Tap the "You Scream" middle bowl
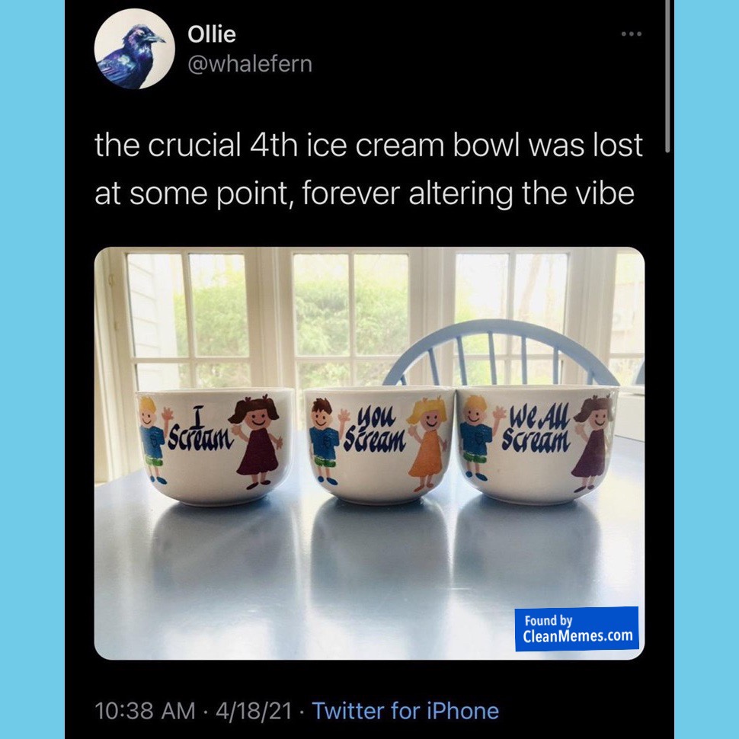739x739 pixels. point(377,449)
